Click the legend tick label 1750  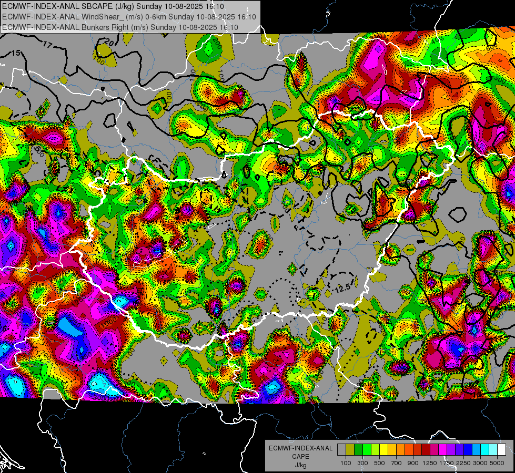coord(447,463)
